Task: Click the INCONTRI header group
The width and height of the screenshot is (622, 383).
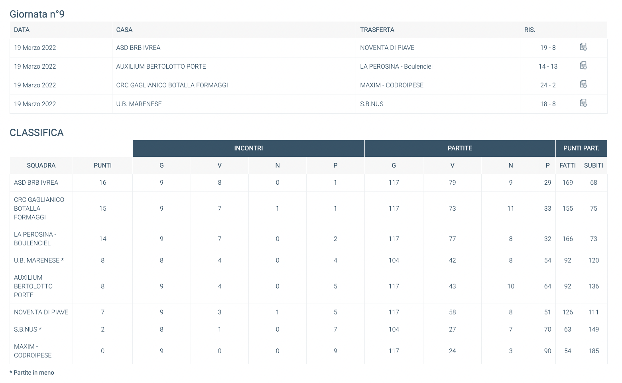Action: click(x=248, y=148)
